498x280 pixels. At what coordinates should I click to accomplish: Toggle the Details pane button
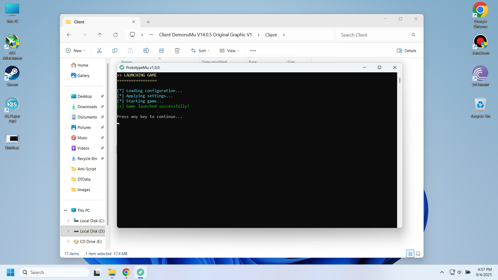coord(407,51)
